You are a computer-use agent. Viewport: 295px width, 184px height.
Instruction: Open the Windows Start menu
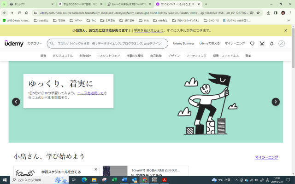point(5,180)
